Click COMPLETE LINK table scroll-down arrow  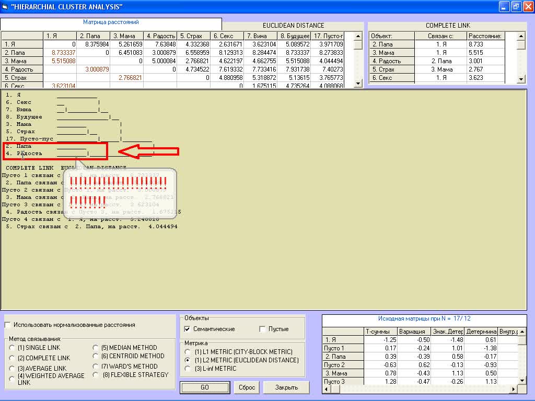(x=521, y=79)
